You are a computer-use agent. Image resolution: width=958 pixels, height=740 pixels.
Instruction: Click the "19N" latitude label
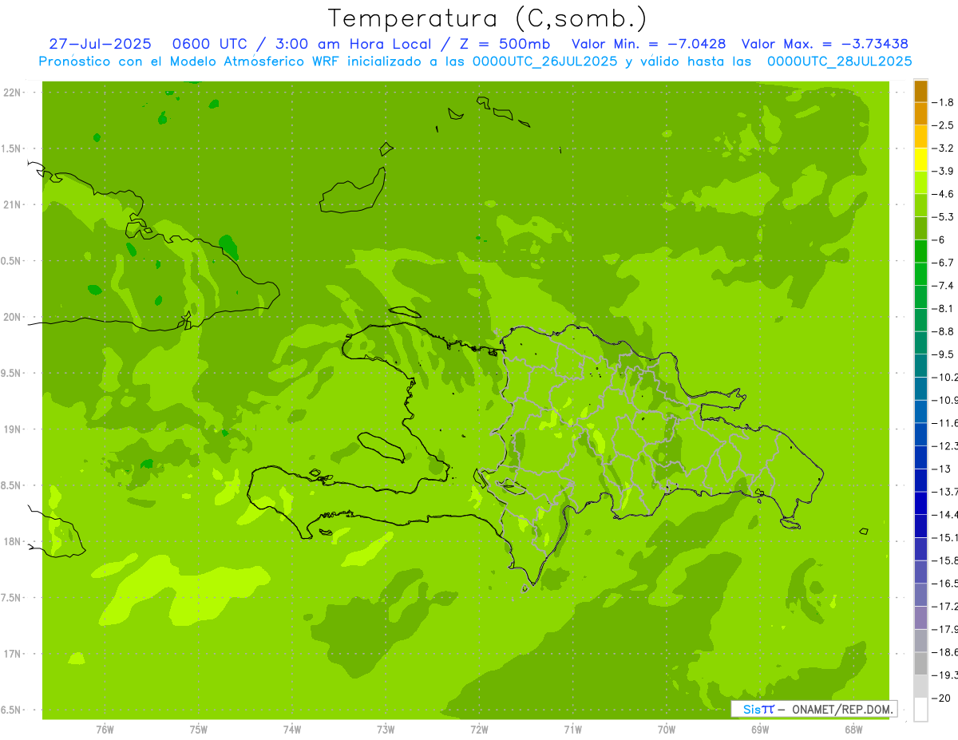[12, 429]
